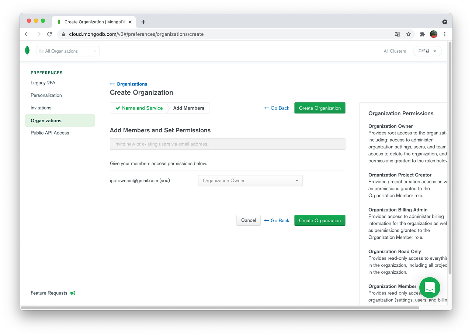The image size is (472, 336).
Task: Click the translate page icon
Action: (x=397, y=34)
